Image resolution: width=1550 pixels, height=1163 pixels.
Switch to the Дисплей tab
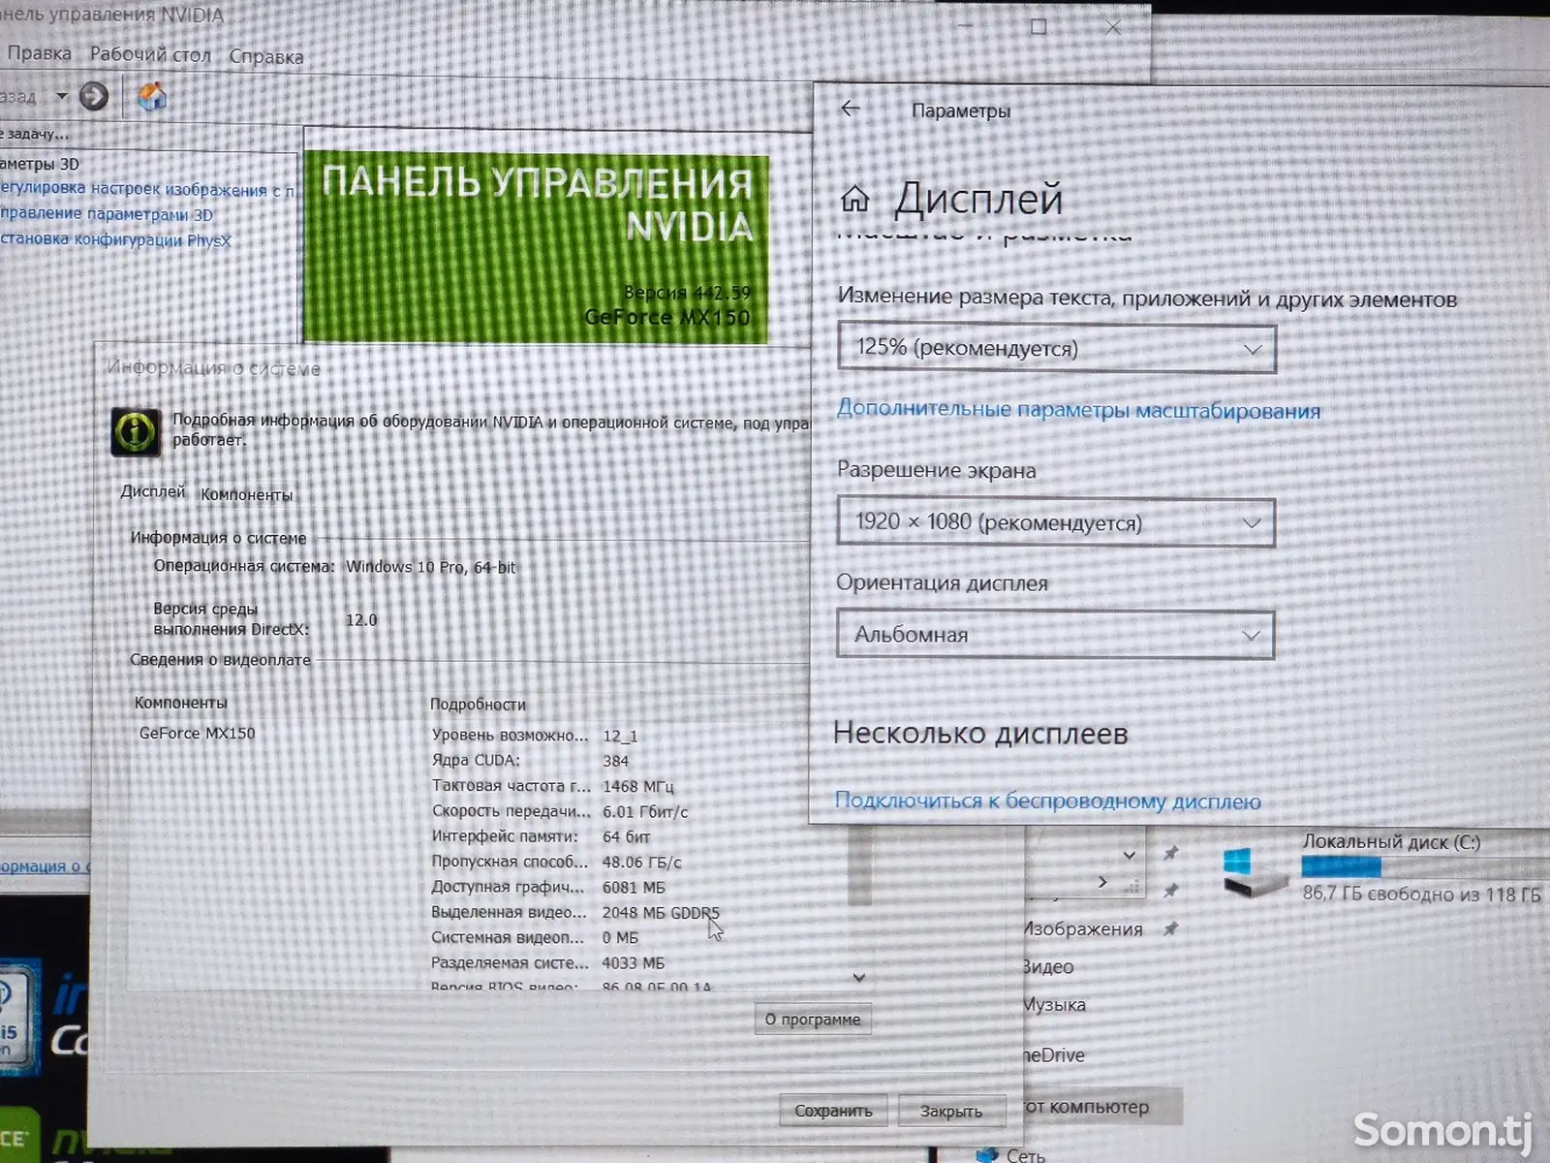[152, 491]
